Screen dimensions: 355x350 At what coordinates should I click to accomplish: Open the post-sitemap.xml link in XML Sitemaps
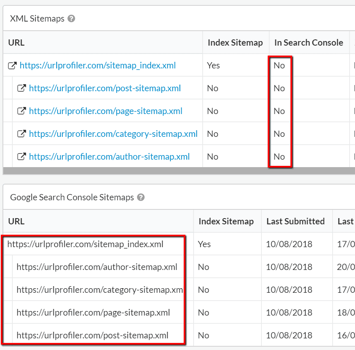click(x=105, y=88)
